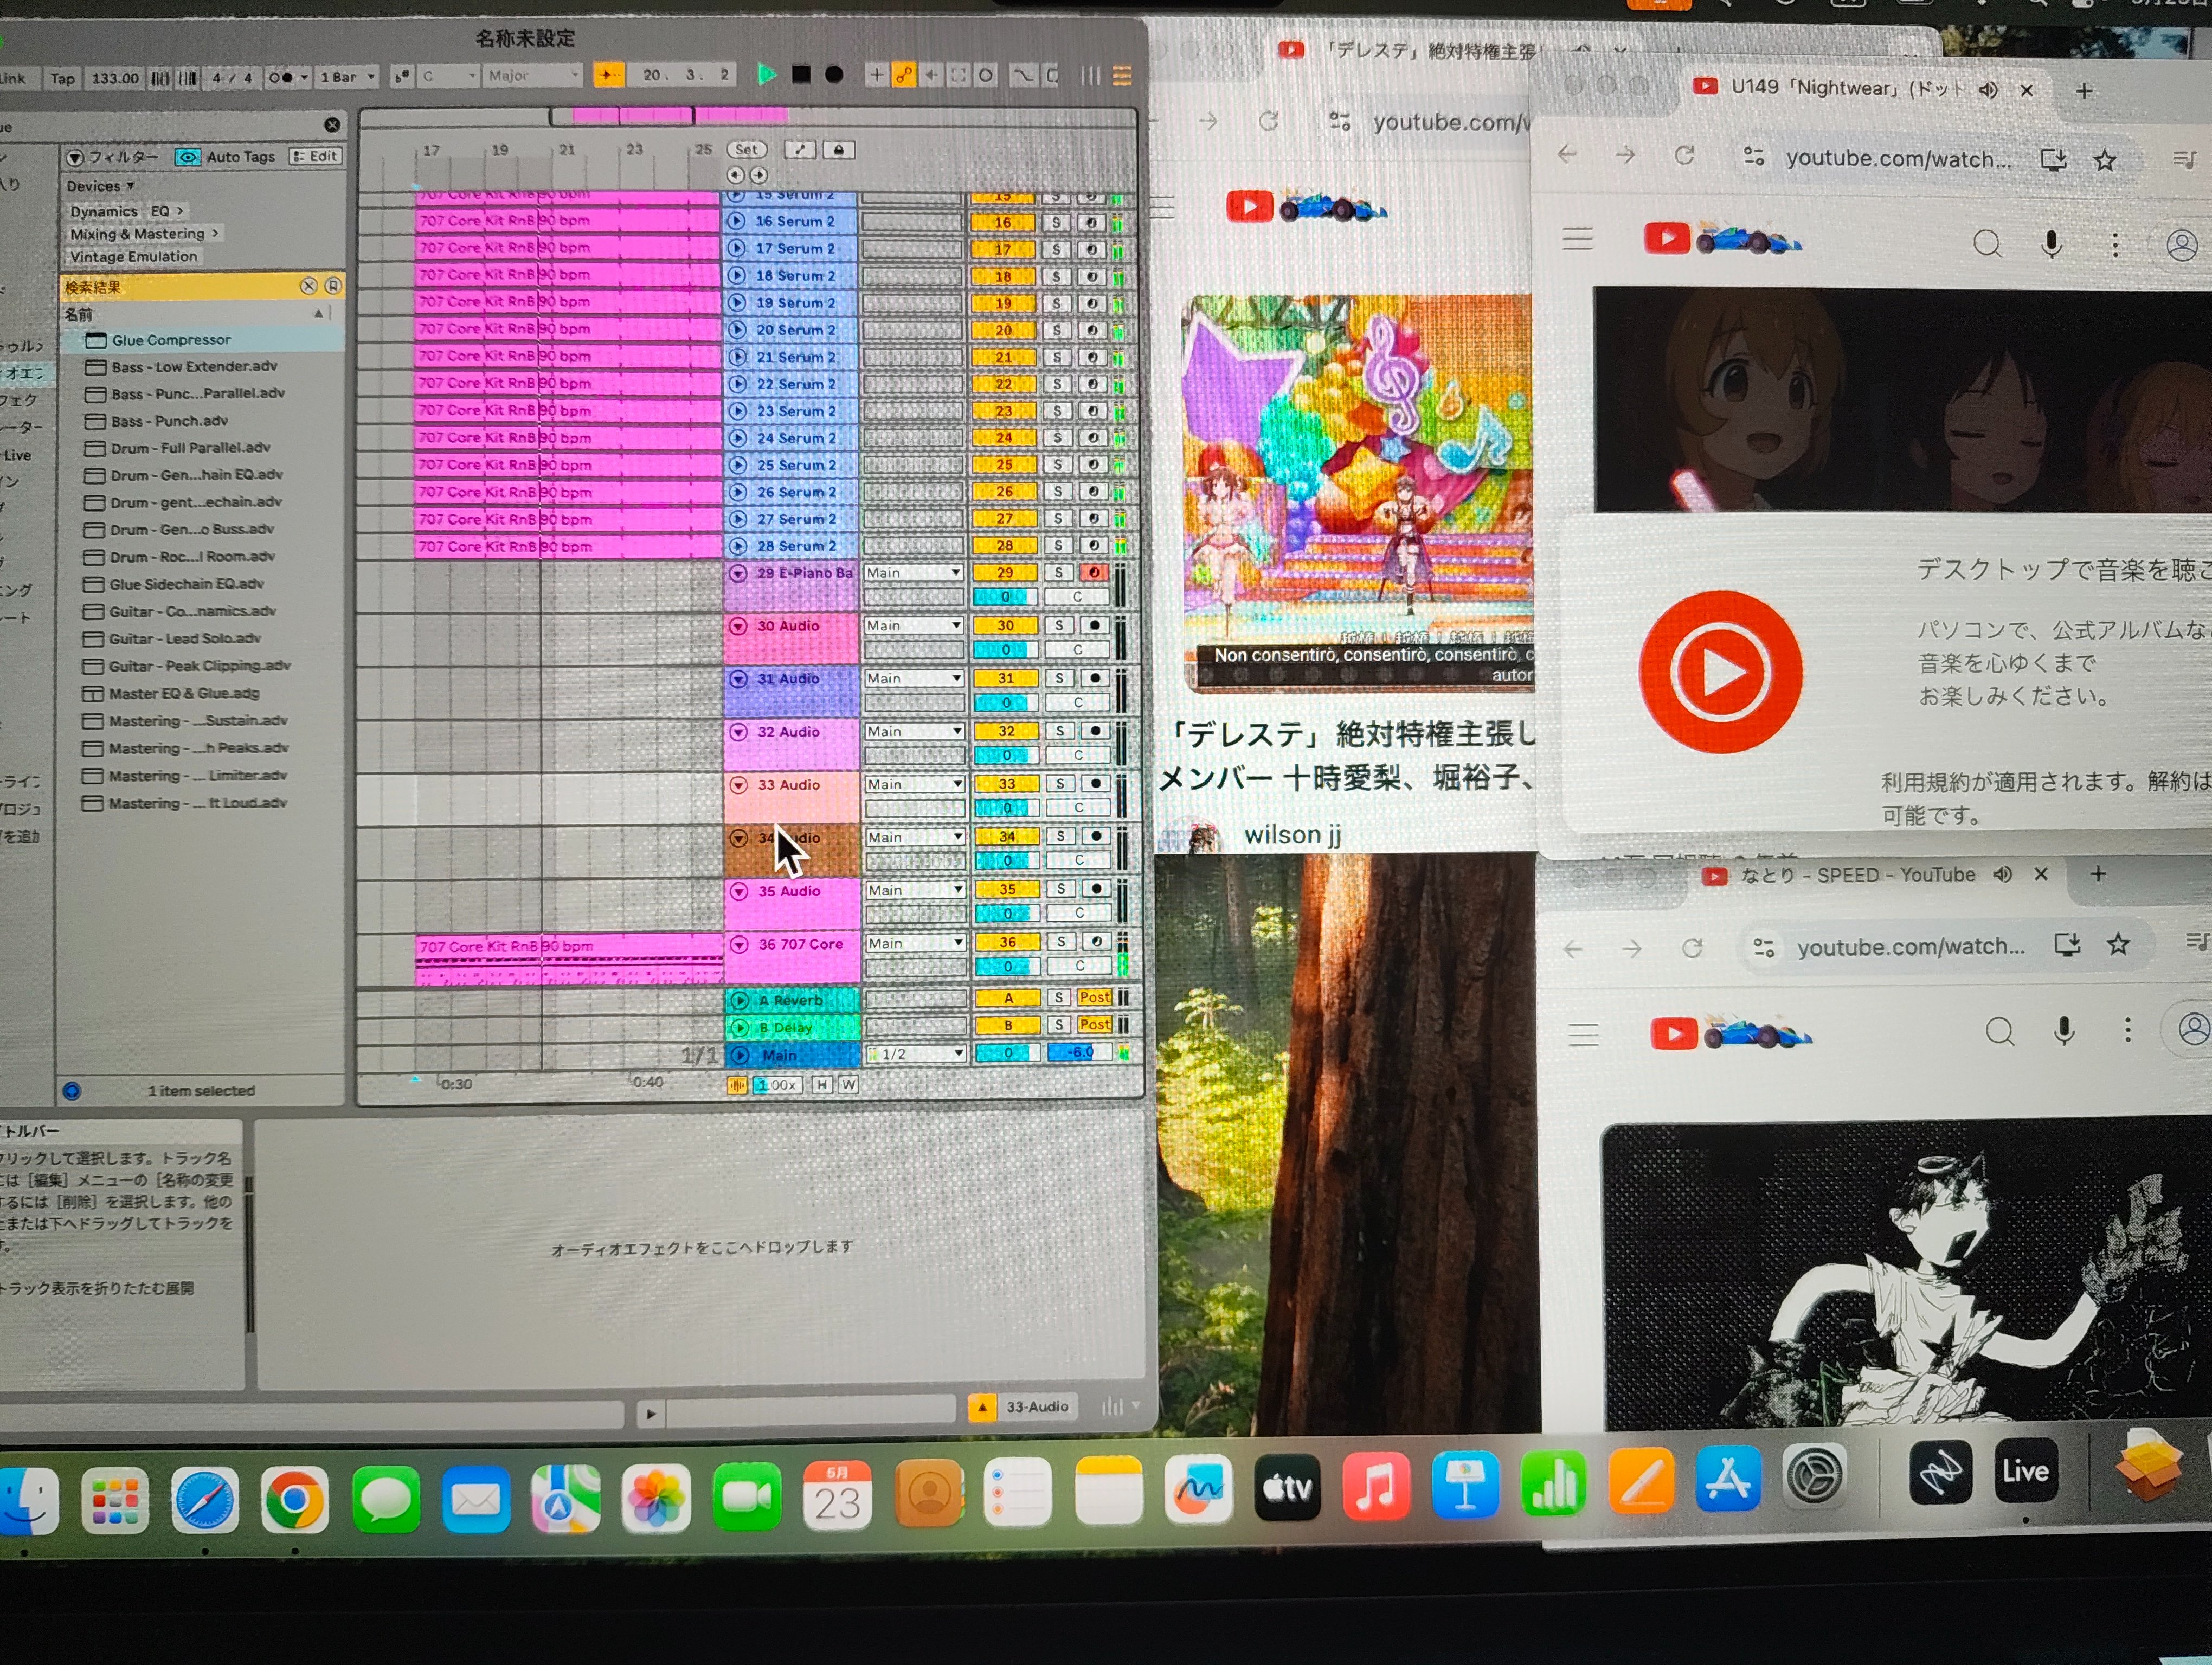The height and width of the screenshot is (1665, 2212).
Task: Toggle the orange Follow playback button
Action: tap(608, 75)
